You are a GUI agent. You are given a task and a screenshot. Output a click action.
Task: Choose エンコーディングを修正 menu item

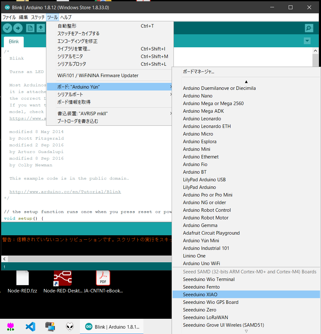pos(109,41)
